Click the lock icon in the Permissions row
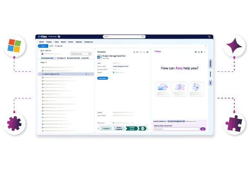 tap(113, 123)
